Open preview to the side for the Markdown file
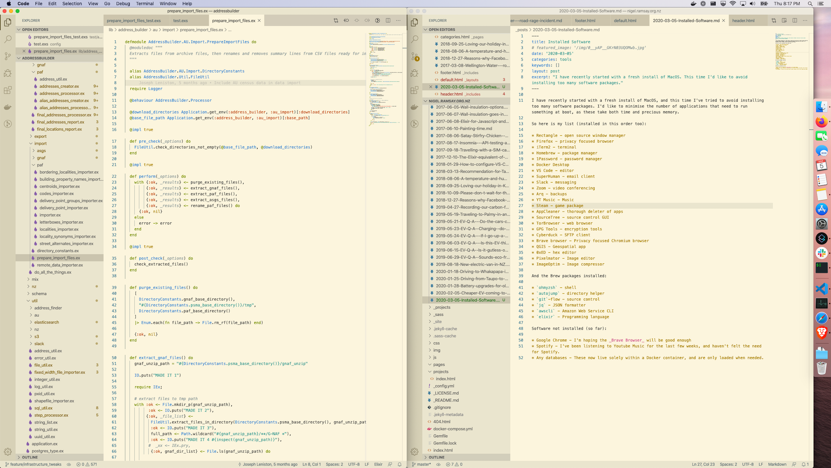This screenshot has height=468, width=831. coord(783,20)
